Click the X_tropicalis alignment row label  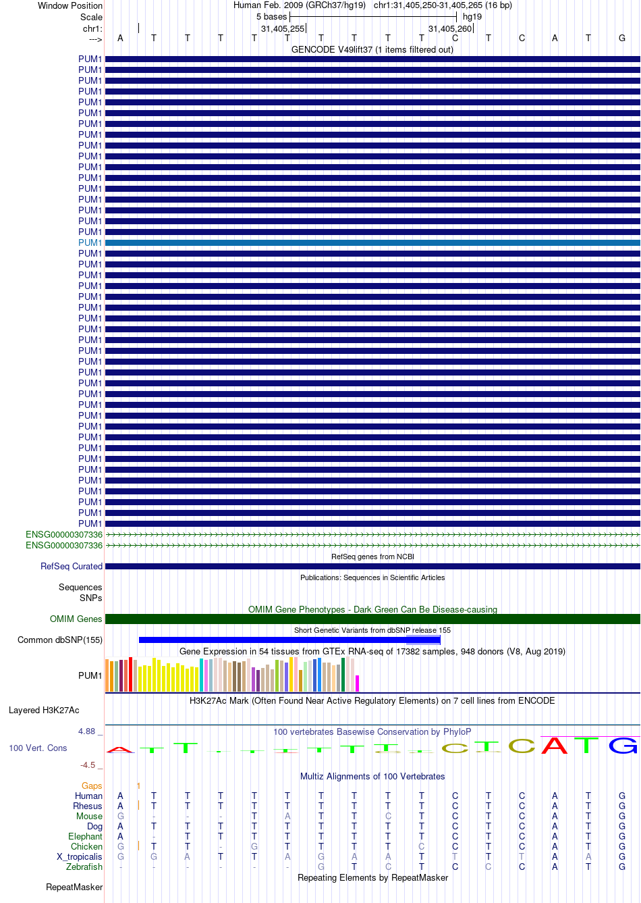click(80, 856)
